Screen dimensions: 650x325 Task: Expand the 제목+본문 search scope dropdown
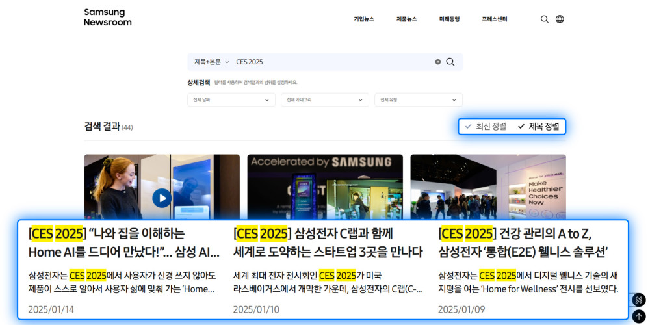click(x=211, y=62)
